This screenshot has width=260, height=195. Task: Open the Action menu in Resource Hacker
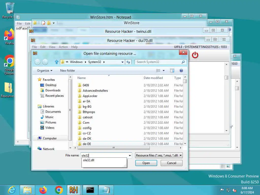[x=63, y=47]
